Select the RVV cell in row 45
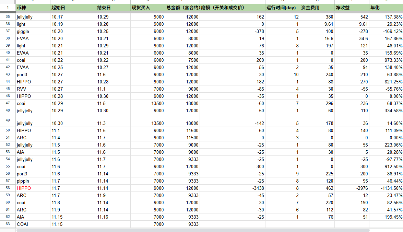The height and width of the screenshot is (232, 403). pos(33,89)
